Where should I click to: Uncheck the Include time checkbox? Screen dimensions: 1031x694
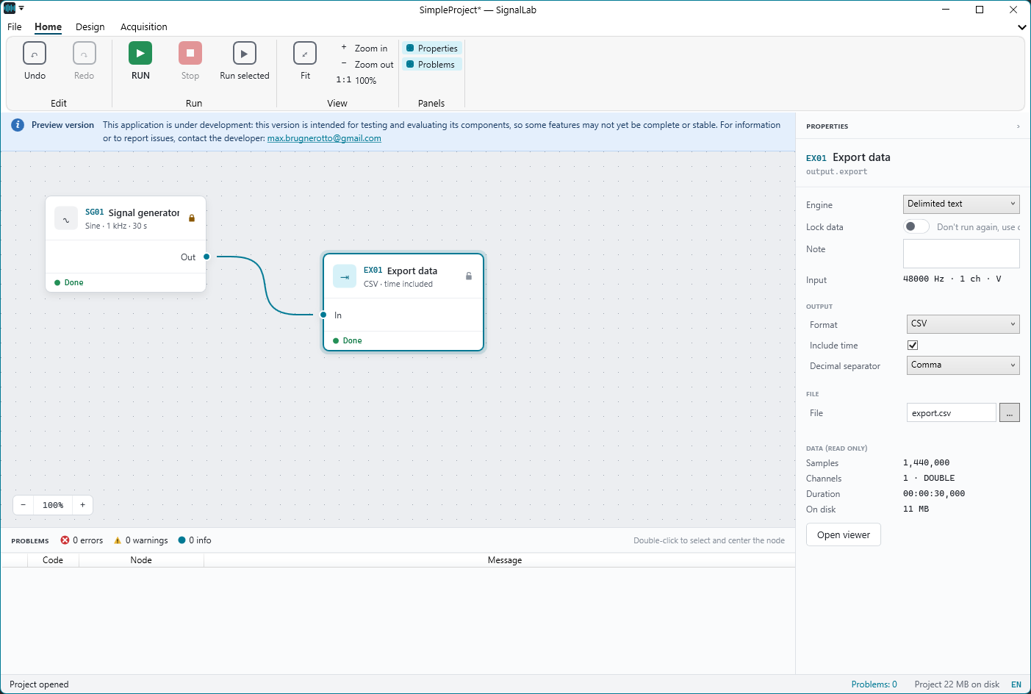coord(913,346)
